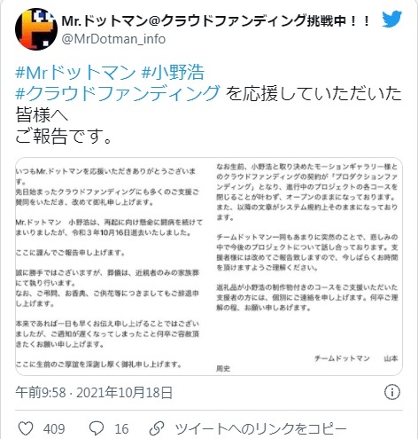Click ツイートへのリンクをコピー text

pyautogui.click(x=261, y=428)
